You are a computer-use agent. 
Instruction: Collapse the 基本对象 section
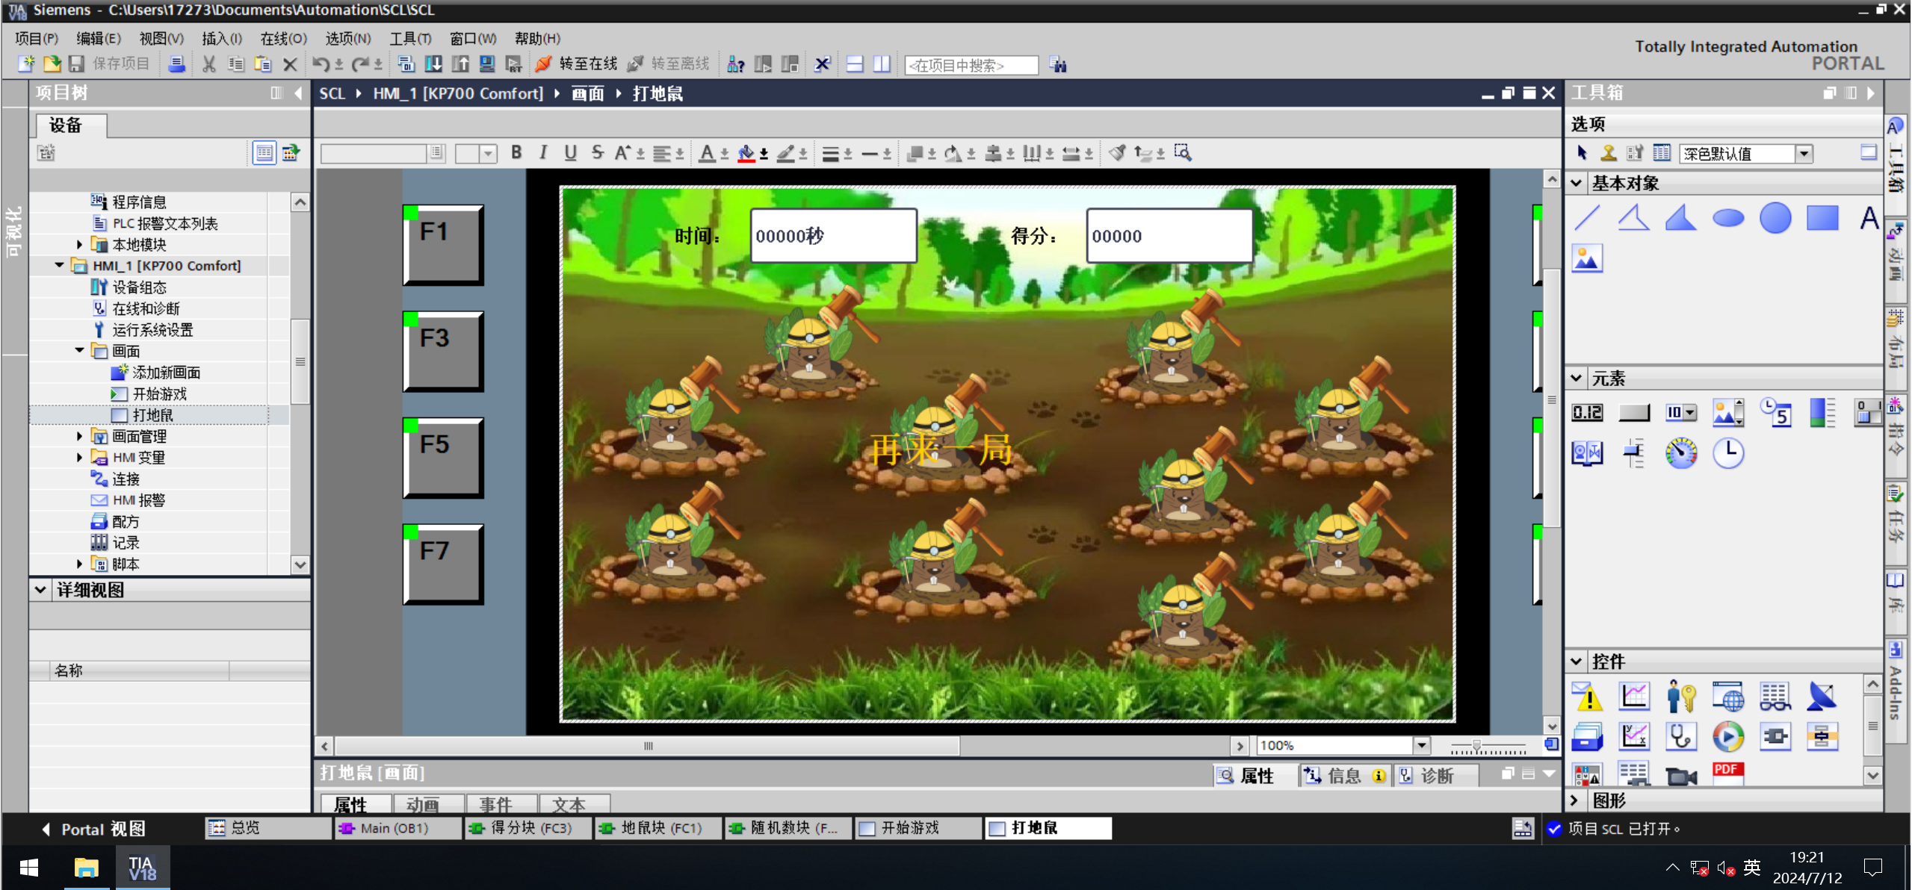tap(1576, 183)
